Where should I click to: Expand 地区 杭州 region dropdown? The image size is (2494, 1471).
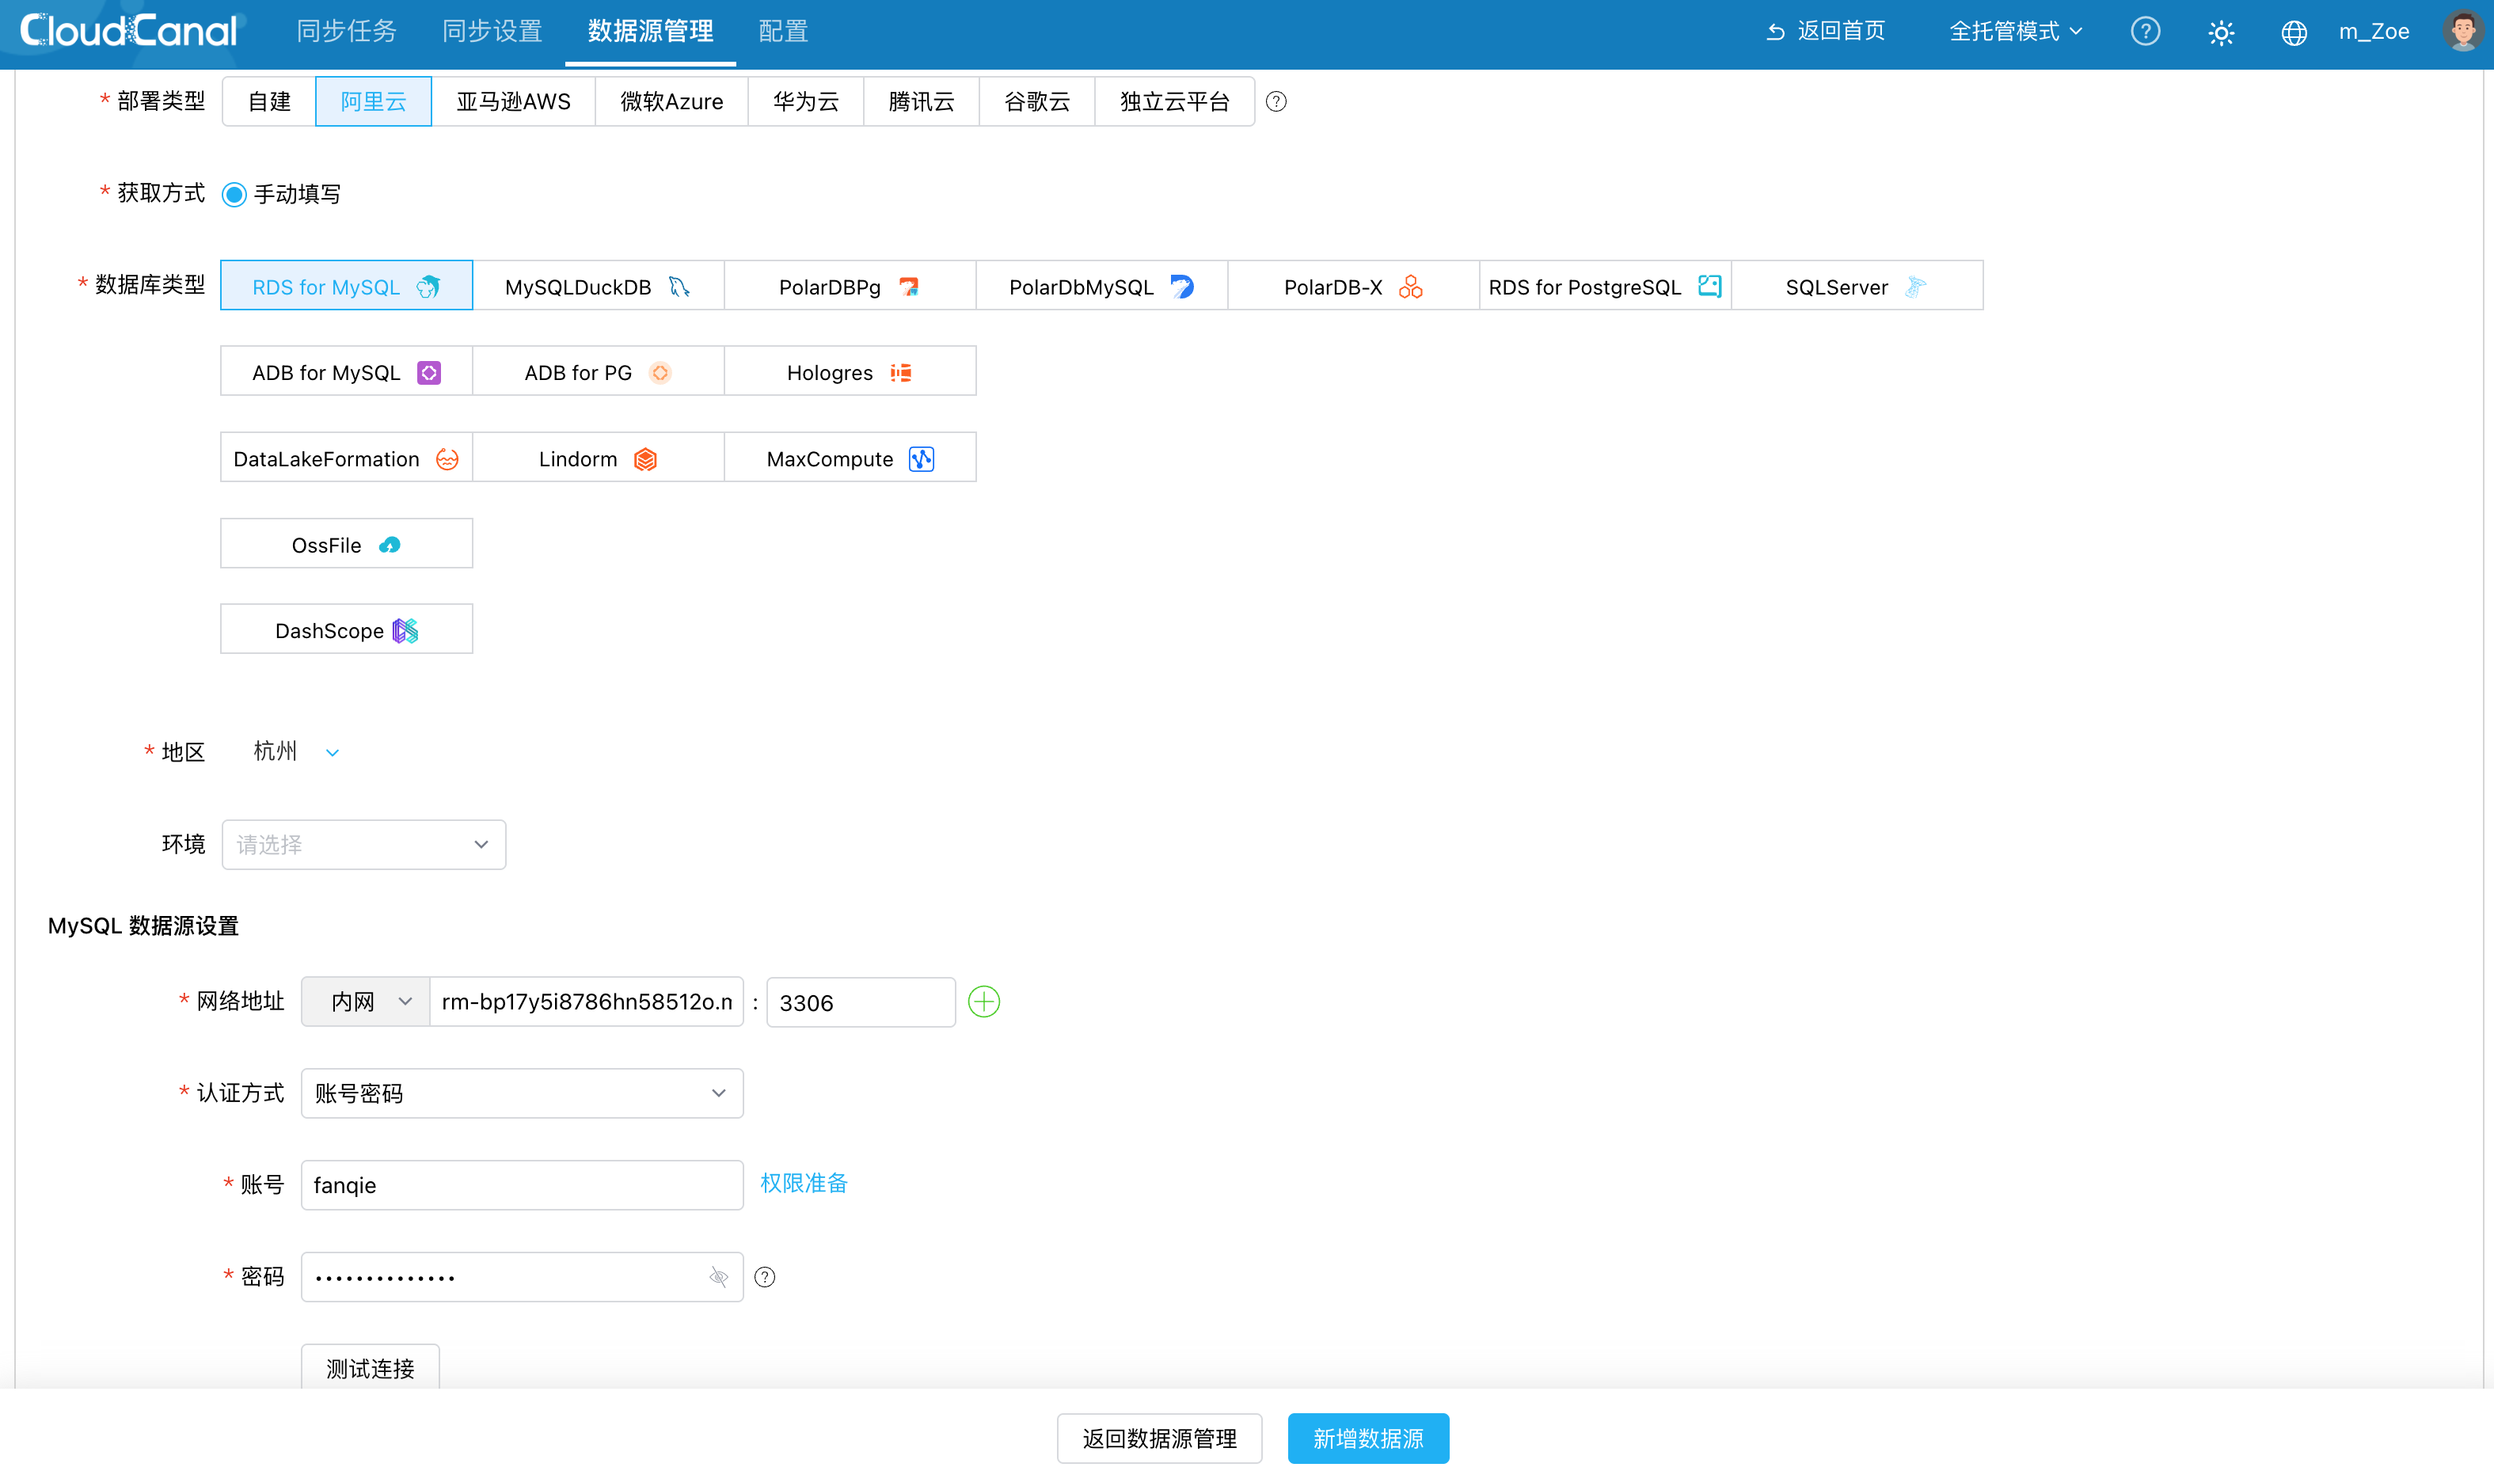(295, 751)
